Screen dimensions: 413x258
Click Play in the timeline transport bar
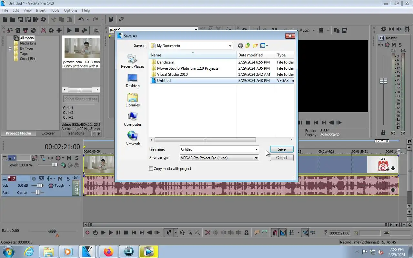coord(111,233)
